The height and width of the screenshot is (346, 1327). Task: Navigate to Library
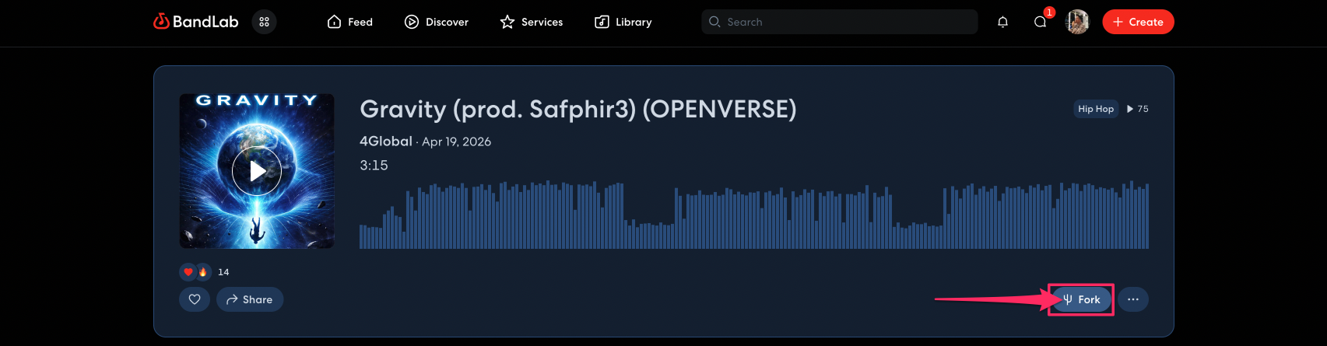pyautogui.click(x=623, y=22)
